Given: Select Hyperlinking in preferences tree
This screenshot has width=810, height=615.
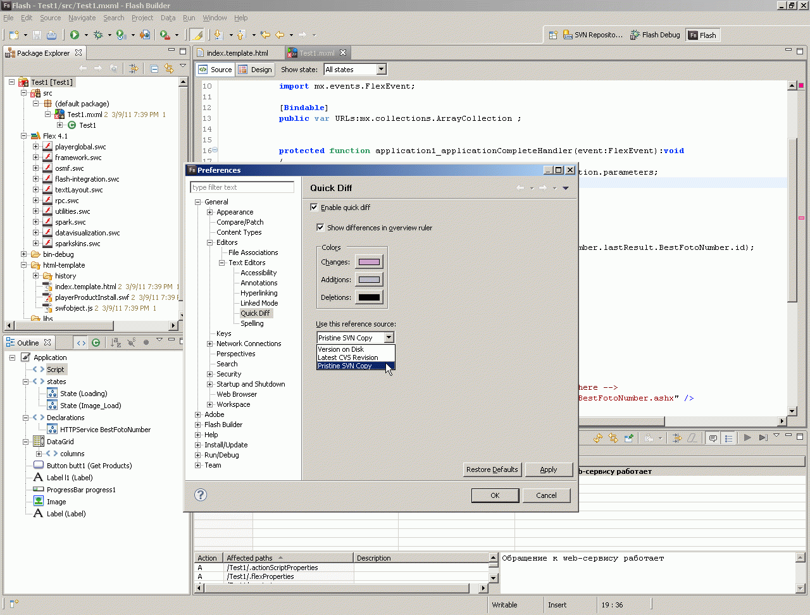Looking at the screenshot, I should tap(259, 293).
